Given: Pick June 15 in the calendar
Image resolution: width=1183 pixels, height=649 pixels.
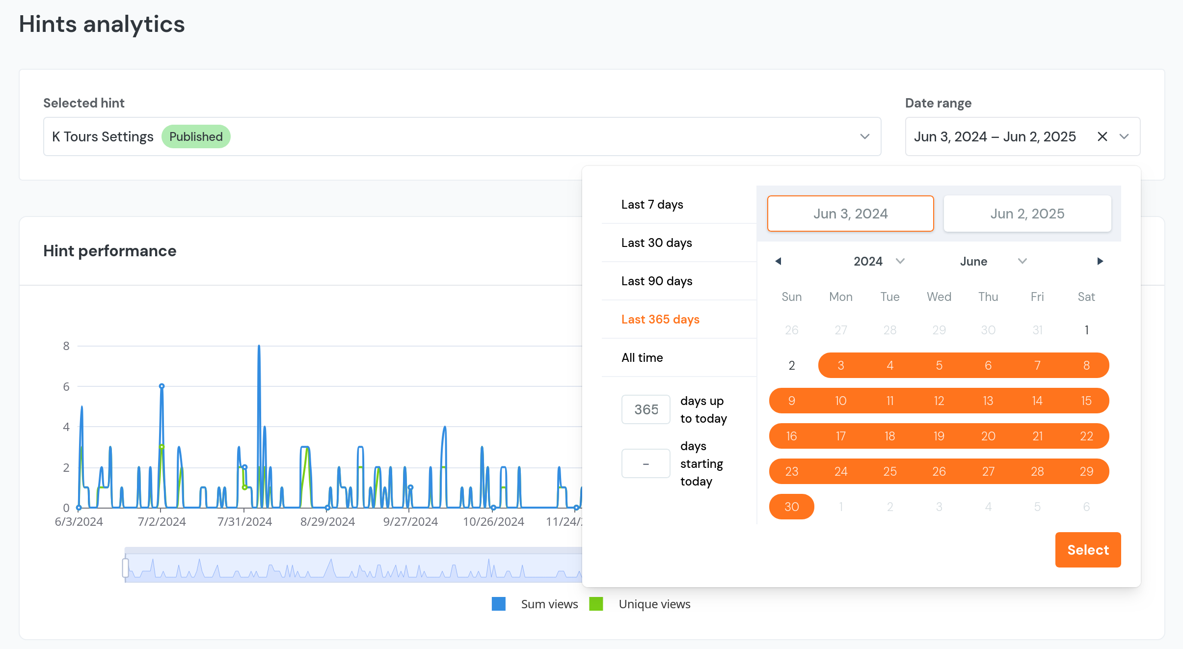Looking at the screenshot, I should tap(1086, 401).
